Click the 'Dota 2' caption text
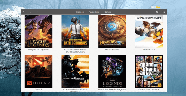The width and height of the screenshot is (186, 96). [x=38, y=89]
